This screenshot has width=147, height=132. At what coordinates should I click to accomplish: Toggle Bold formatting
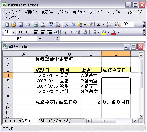(x=20, y=32)
